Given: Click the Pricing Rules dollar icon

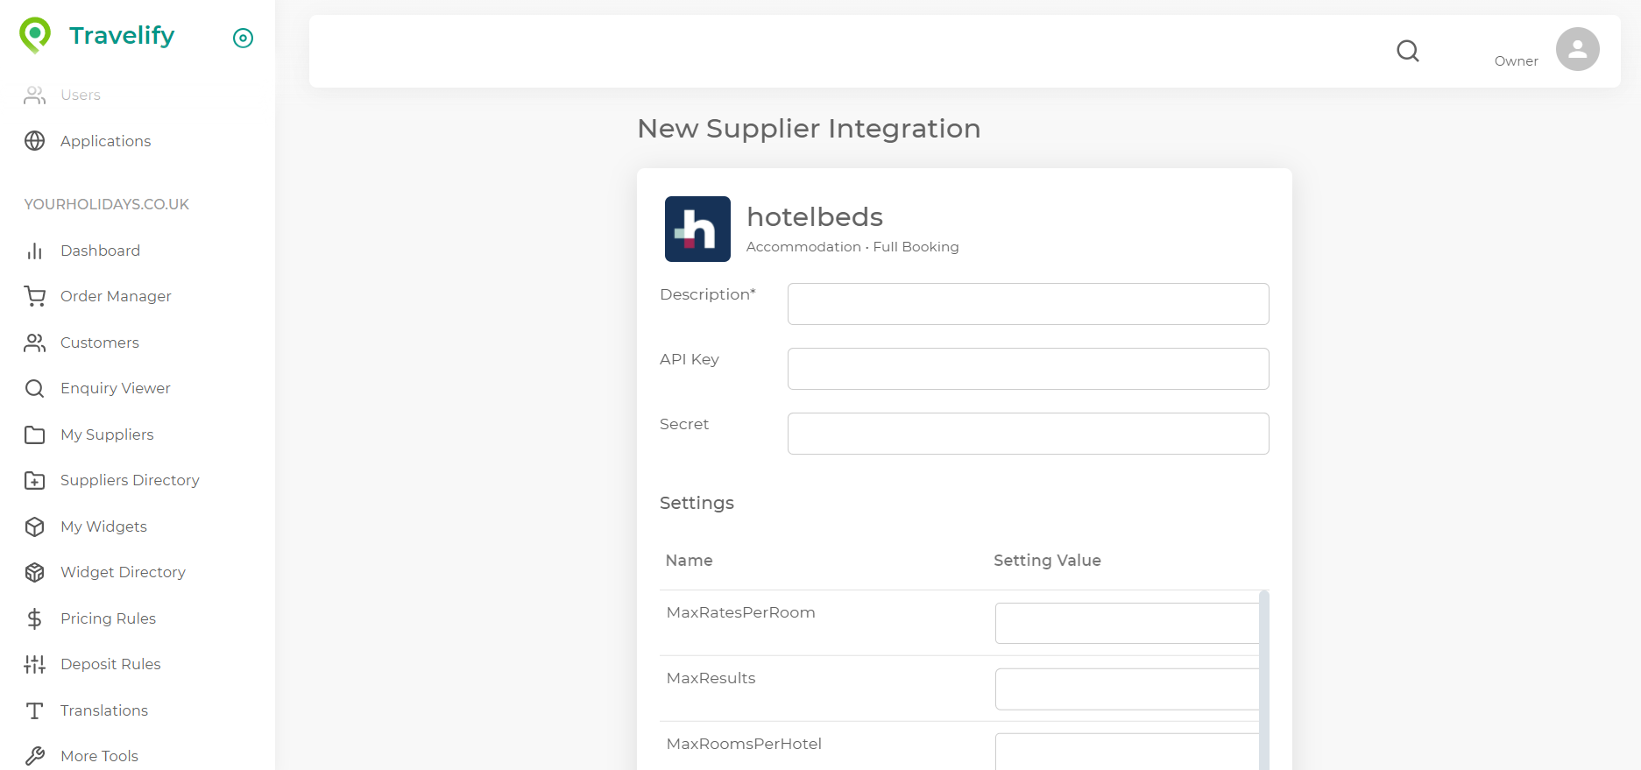Looking at the screenshot, I should (x=35, y=618).
